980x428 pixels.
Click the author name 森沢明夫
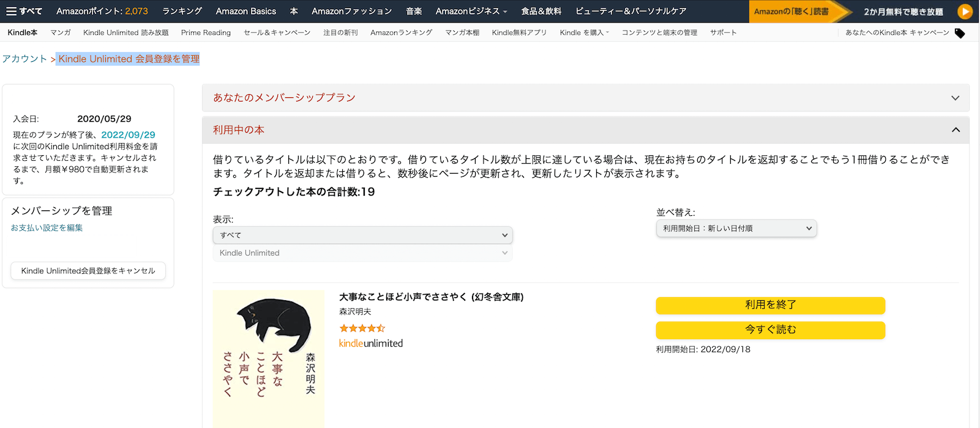tap(355, 312)
